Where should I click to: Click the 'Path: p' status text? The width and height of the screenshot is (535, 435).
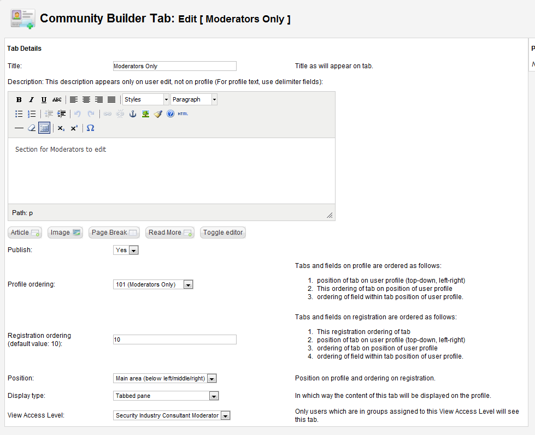click(x=22, y=213)
